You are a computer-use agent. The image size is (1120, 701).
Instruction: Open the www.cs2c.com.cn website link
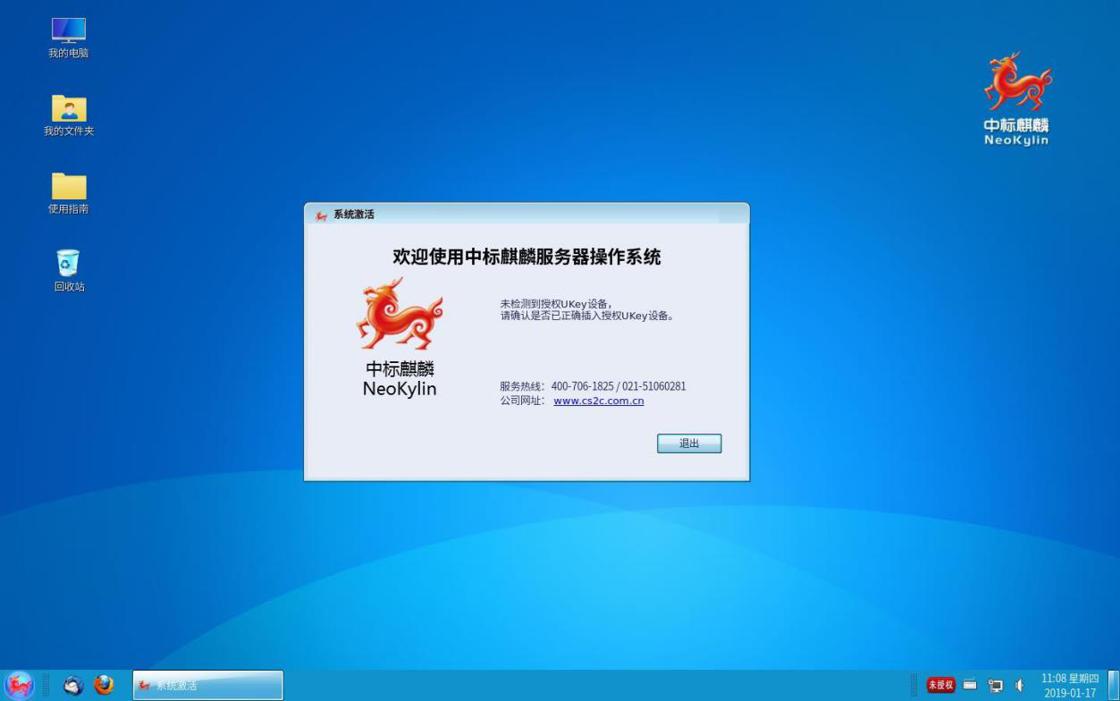tap(599, 401)
